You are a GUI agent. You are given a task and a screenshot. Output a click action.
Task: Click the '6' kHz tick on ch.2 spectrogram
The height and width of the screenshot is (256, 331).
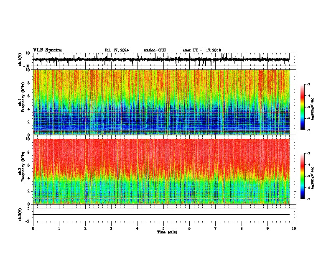point(29,165)
